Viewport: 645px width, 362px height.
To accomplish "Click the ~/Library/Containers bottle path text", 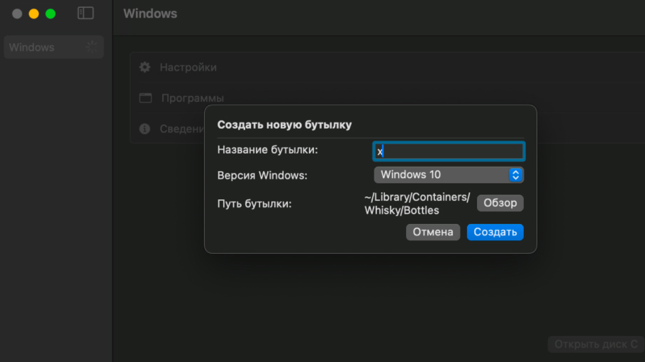I will pyautogui.click(x=417, y=204).
